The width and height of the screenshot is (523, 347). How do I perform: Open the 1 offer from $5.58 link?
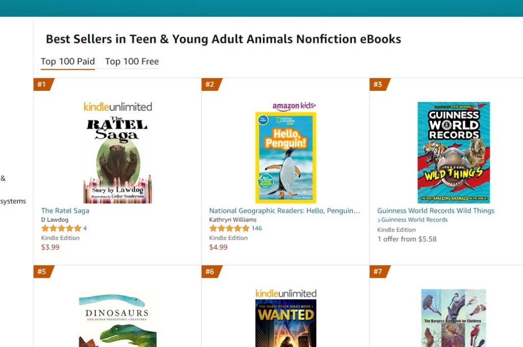pyautogui.click(x=407, y=239)
